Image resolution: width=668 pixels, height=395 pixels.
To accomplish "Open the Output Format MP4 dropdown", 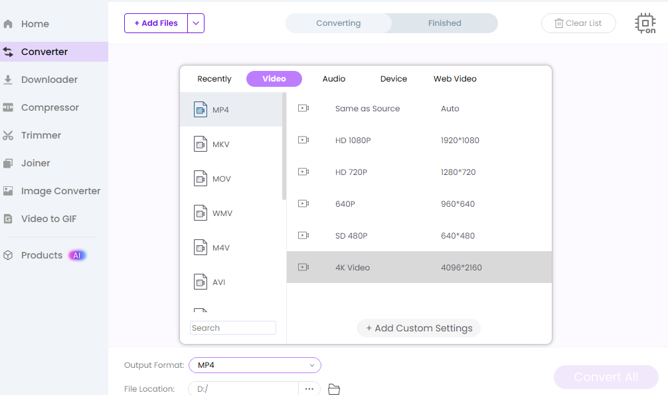I will coord(255,365).
